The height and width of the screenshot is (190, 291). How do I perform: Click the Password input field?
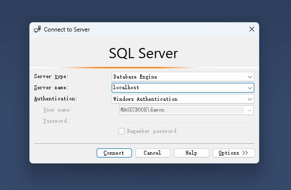point(187,121)
